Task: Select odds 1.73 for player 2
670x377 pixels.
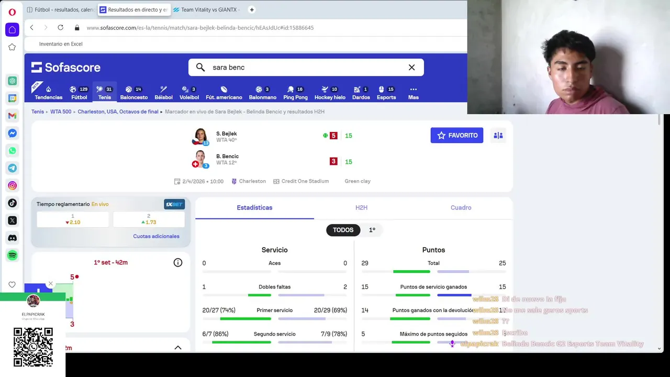Action: pos(149,219)
